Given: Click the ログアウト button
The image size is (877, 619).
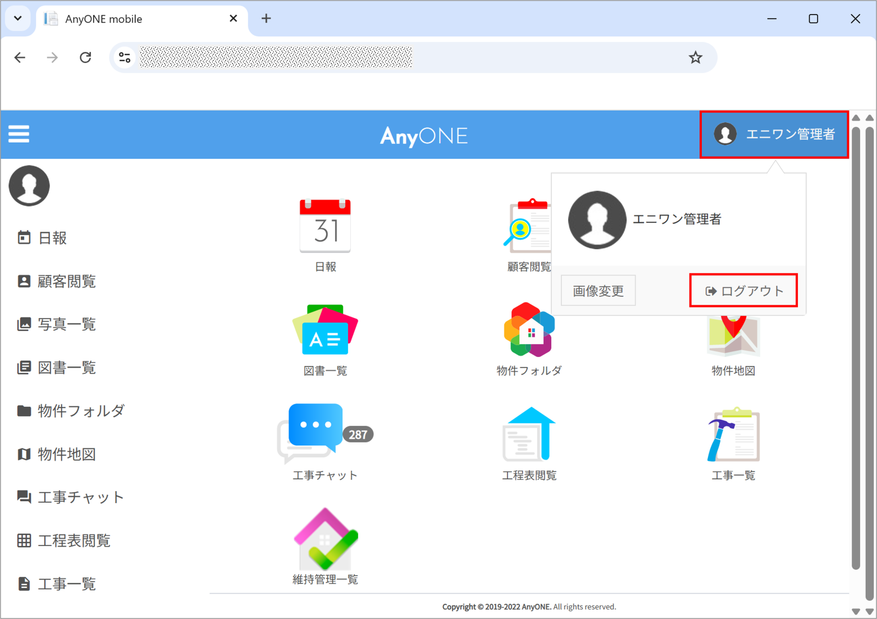Looking at the screenshot, I should tap(743, 291).
